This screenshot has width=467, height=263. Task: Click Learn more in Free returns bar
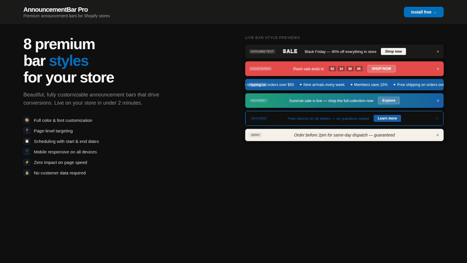(387, 119)
